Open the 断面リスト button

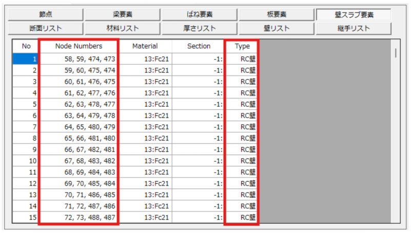[x=46, y=28]
